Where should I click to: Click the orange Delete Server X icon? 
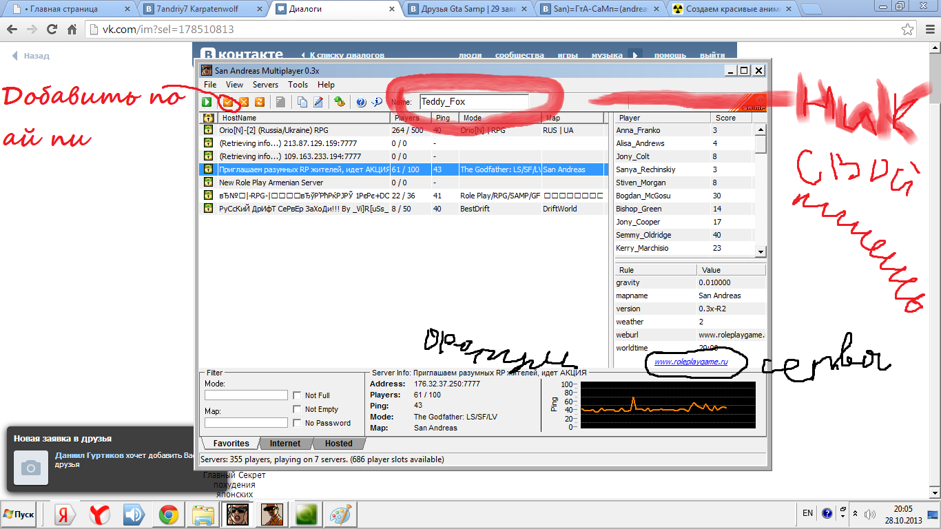pyautogui.click(x=243, y=102)
